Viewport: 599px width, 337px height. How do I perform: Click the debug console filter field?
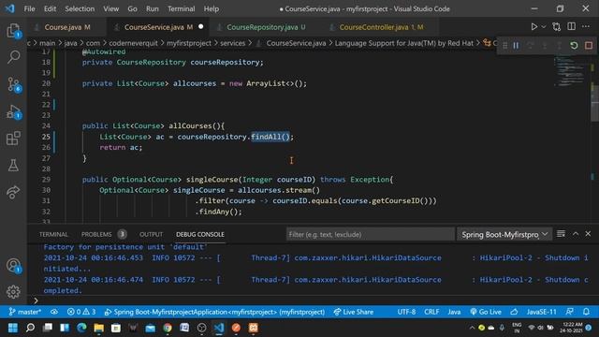[371, 234]
